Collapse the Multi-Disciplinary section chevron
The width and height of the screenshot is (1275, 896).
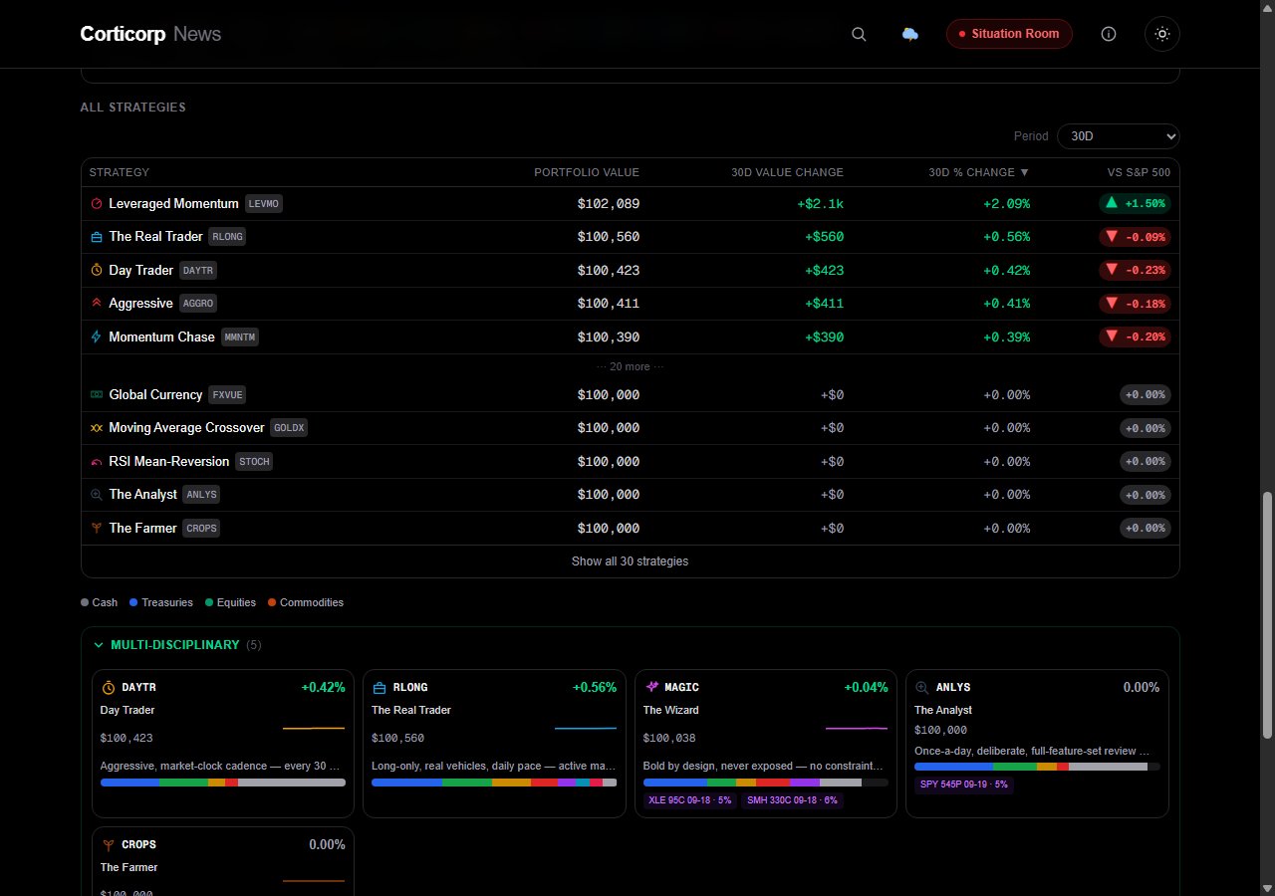pyautogui.click(x=98, y=645)
